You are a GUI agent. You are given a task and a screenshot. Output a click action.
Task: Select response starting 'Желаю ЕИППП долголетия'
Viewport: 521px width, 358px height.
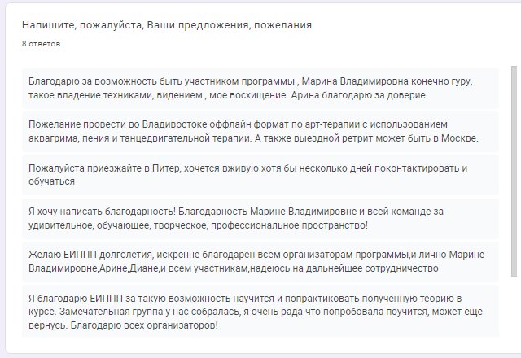[260, 262]
